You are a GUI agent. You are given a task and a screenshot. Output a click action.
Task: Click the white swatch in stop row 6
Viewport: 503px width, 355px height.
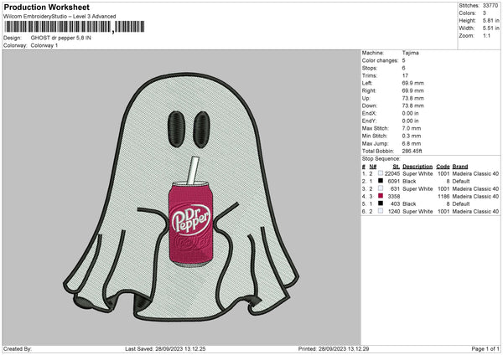(381, 211)
